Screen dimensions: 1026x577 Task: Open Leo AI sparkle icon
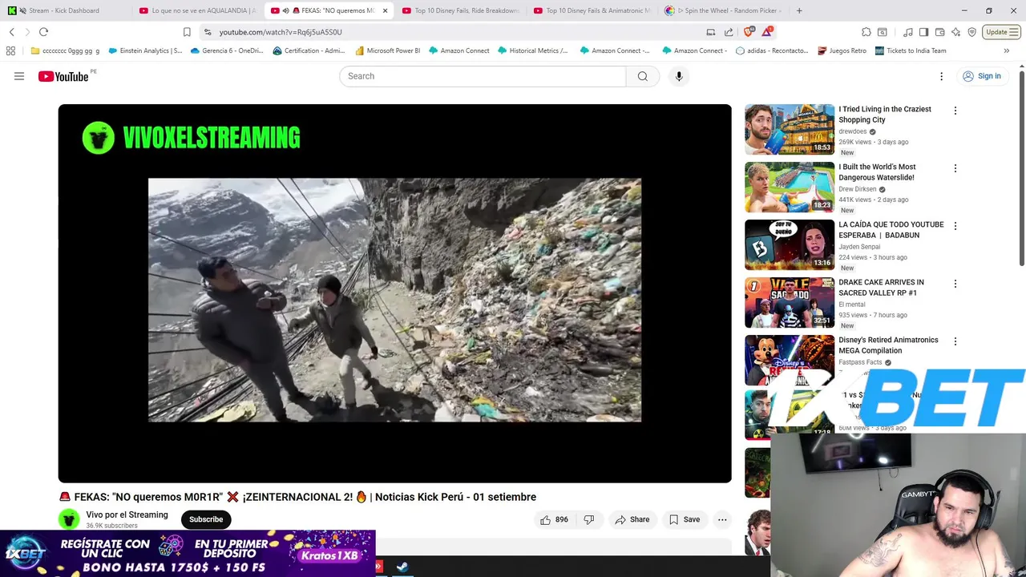click(955, 32)
